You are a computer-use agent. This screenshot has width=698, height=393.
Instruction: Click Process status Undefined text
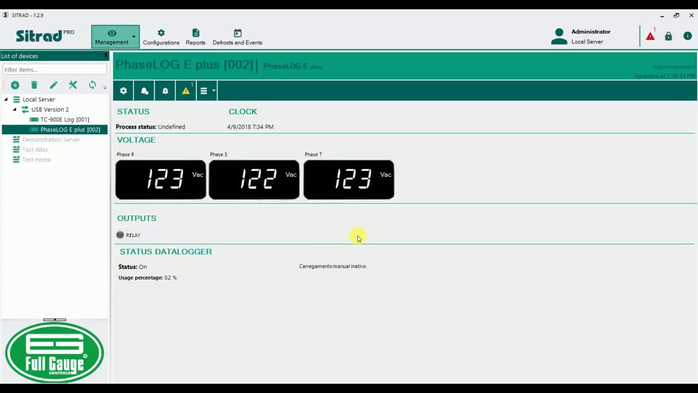[151, 127]
